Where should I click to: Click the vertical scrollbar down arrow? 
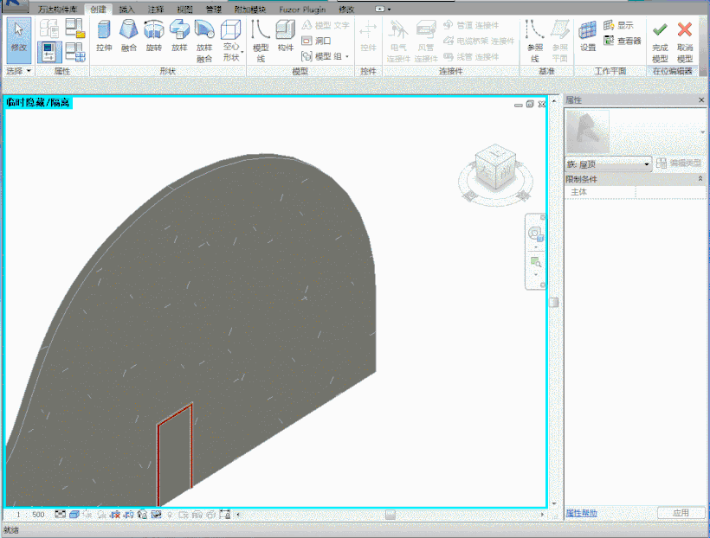click(554, 503)
